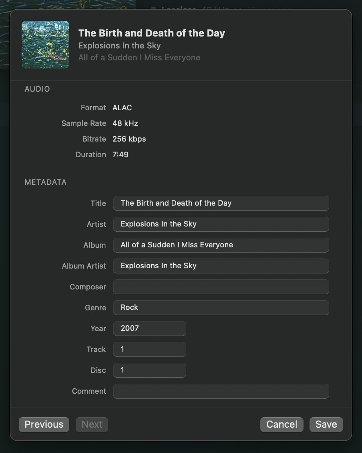This screenshot has height=453, width=362.
Task: Click the Sample Rate label
Action: (84, 123)
